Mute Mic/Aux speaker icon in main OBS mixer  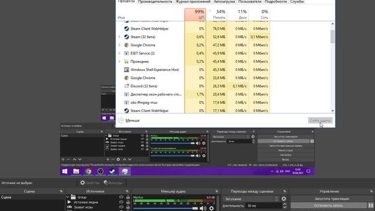click(x=203, y=209)
